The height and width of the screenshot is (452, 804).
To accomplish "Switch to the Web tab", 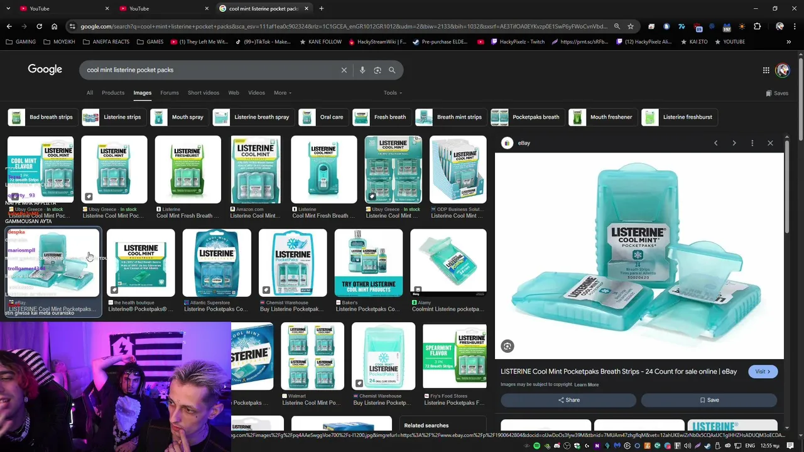I will 234,93.
